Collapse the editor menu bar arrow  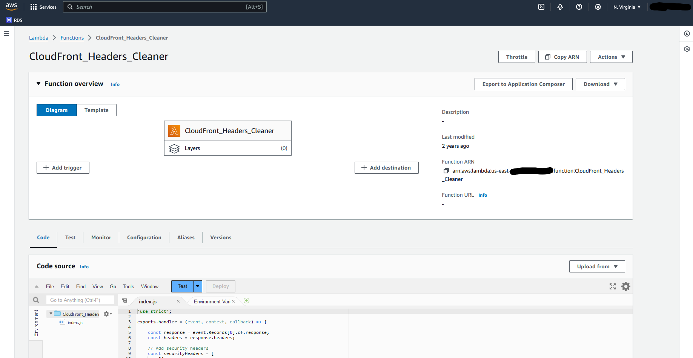coord(37,287)
